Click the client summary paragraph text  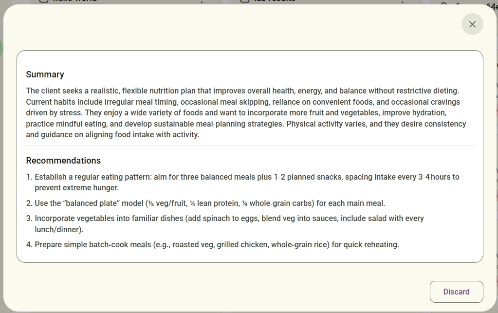click(246, 113)
